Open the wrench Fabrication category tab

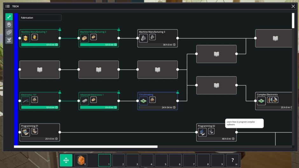click(9, 17)
